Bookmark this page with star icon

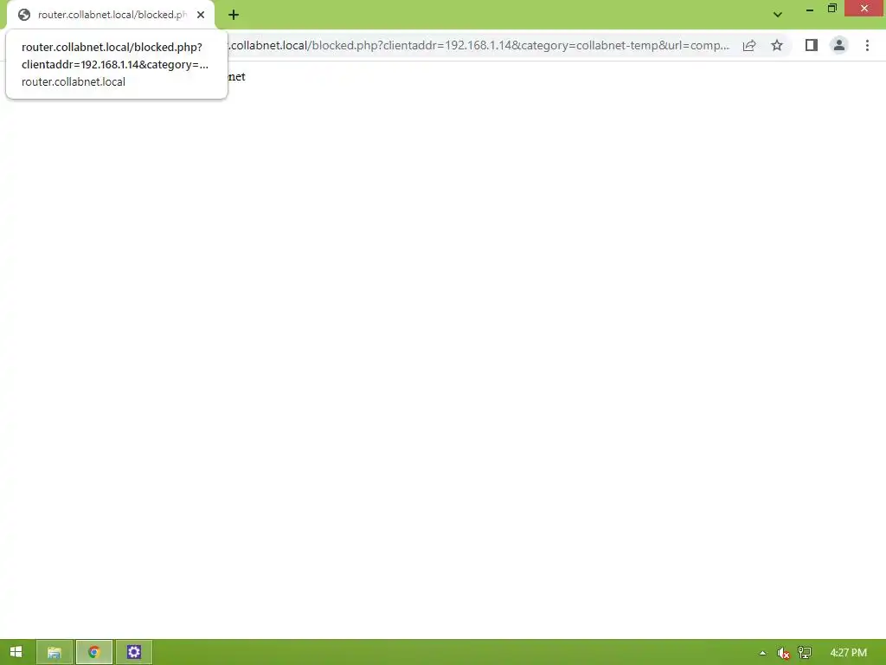(777, 45)
